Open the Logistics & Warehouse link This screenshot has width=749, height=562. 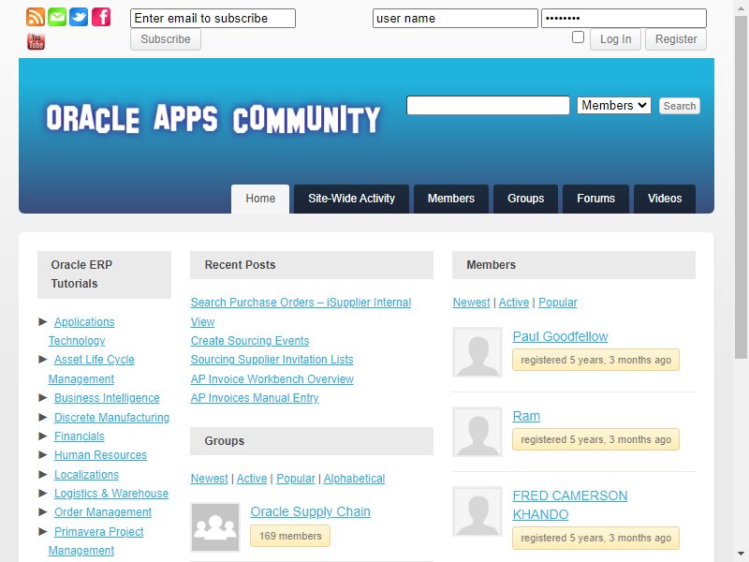(x=111, y=494)
